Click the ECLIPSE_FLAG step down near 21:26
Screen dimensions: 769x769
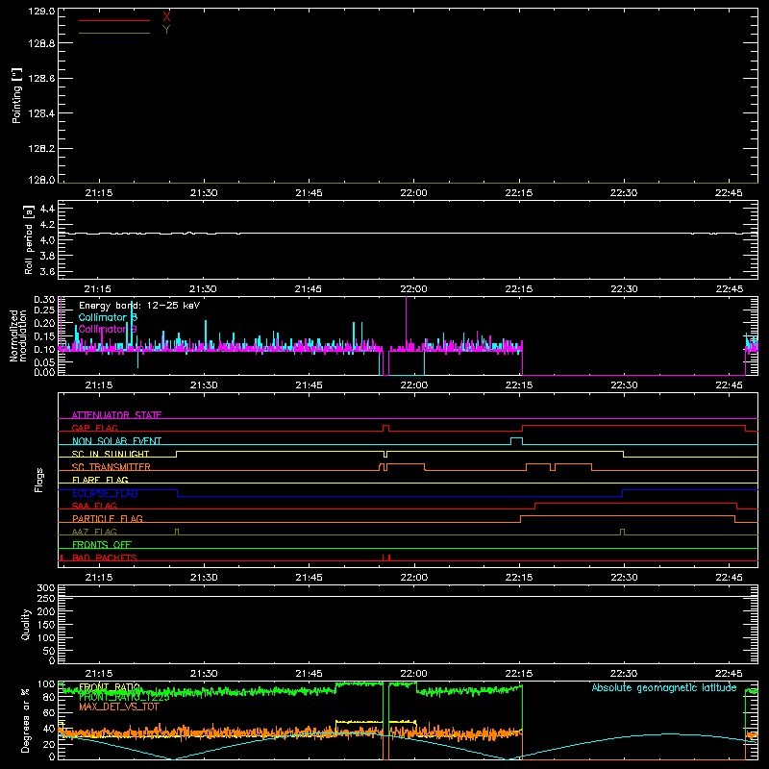177,493
